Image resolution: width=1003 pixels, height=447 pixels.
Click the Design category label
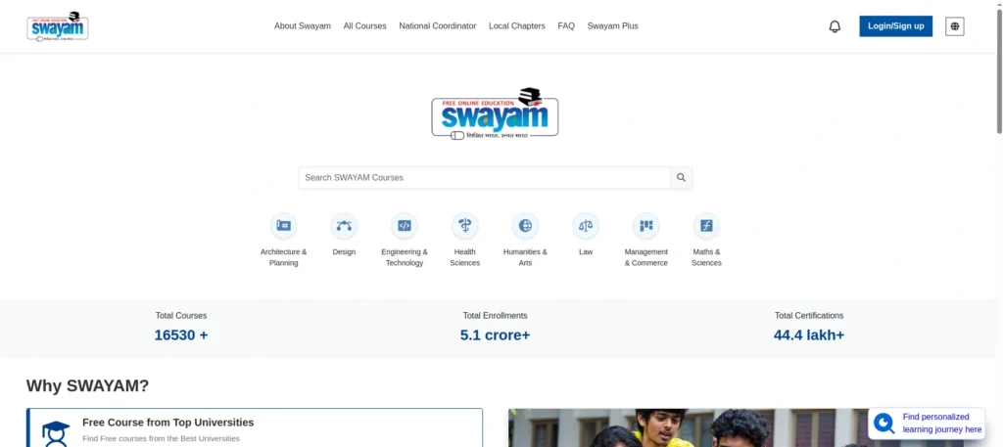(x=344, y=252)
